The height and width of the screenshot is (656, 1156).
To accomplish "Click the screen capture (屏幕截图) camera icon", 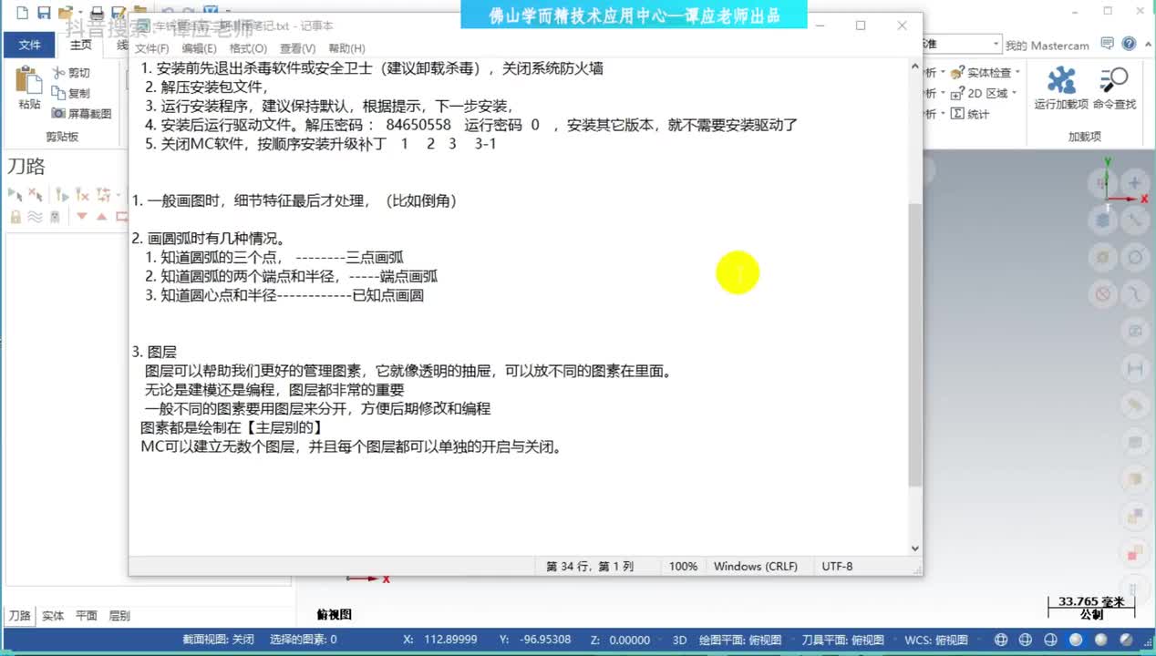I will pyautogui.click(x=59, y=114).
